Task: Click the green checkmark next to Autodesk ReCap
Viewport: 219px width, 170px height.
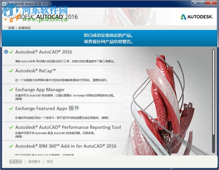Action: [11, 71]
